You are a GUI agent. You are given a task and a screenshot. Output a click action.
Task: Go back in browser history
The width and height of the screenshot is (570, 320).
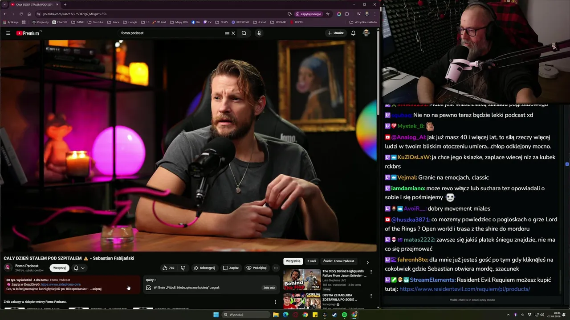coord(5,14)
